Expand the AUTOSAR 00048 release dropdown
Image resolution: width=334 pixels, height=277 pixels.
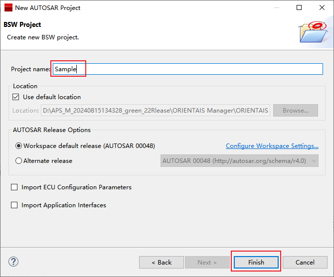pos(240,161)
